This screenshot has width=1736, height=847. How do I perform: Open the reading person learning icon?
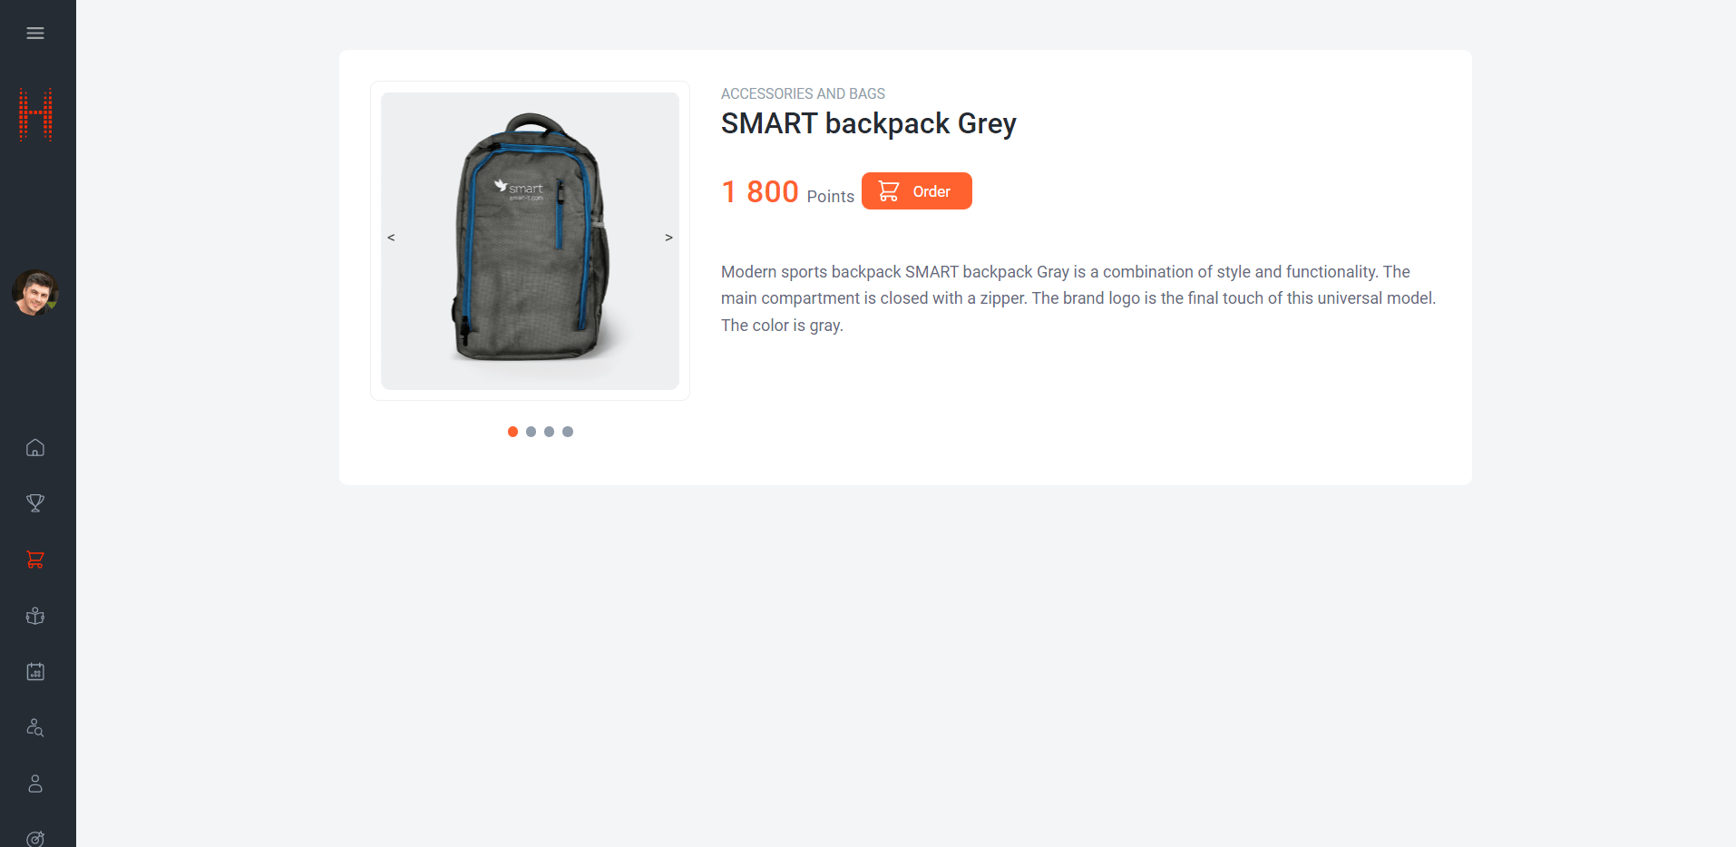[35, 616]
